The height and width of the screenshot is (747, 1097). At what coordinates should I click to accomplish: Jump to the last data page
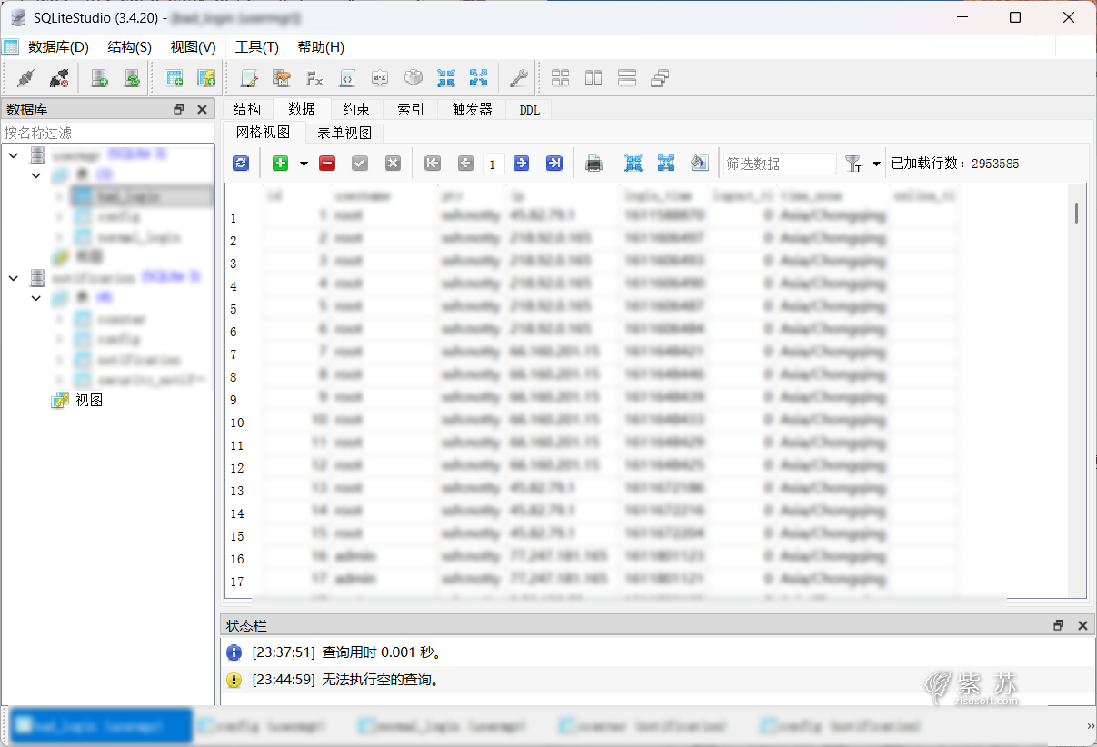point(553,164)
